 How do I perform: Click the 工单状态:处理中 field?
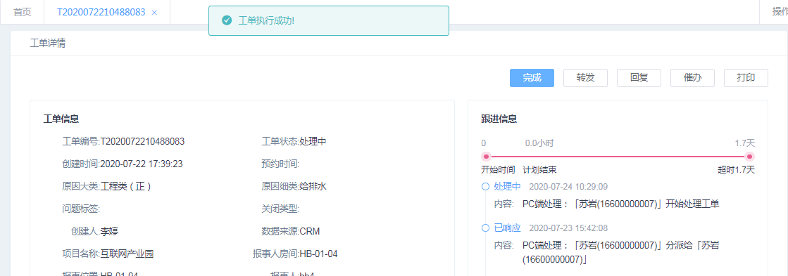pos(294,141)
